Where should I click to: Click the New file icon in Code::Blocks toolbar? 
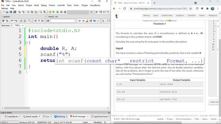pos(3,12)
